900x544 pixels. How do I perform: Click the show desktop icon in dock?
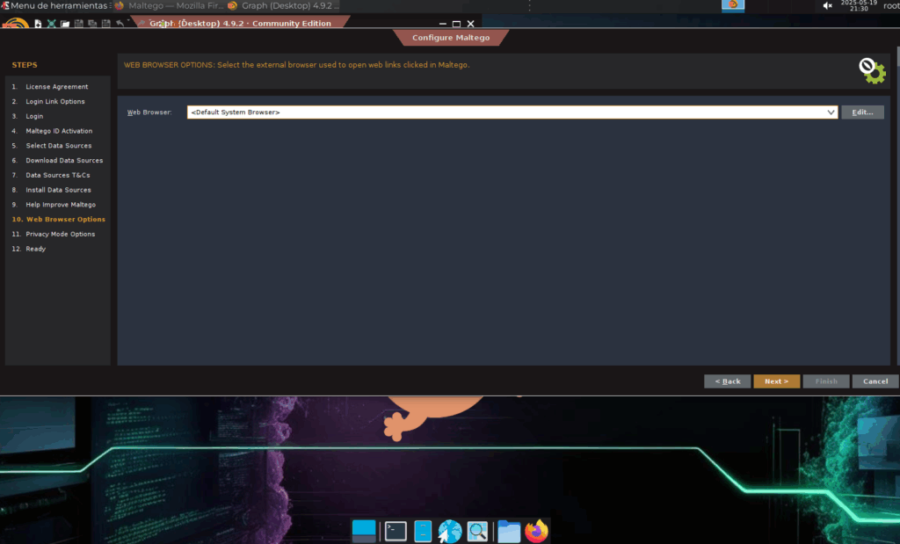coord(364,530)
